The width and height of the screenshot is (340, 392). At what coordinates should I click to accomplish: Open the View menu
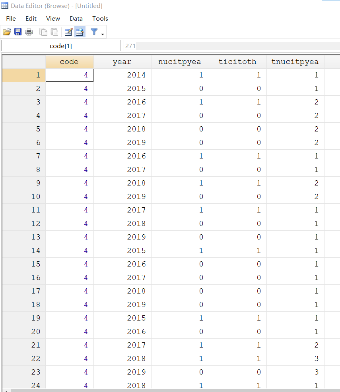pos(53,19)
